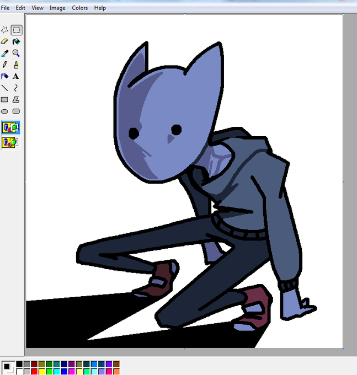Open the Image menu

click(57, 8)
